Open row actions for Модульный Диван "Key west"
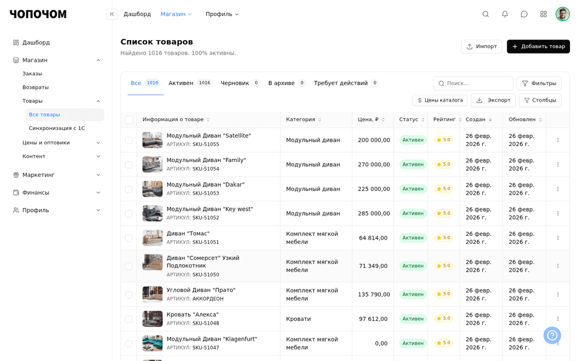 [557, 213]
